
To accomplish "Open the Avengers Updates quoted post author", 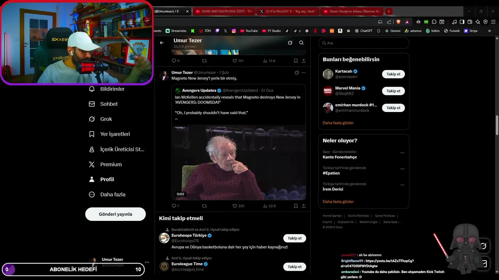I will 199,91.
